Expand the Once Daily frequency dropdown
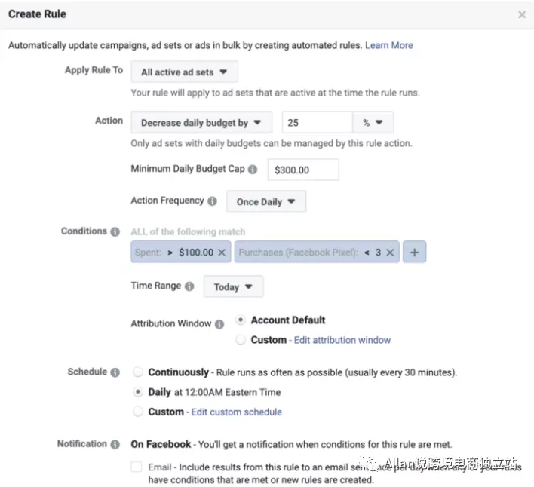534x487 pixels. pos(266,201)
